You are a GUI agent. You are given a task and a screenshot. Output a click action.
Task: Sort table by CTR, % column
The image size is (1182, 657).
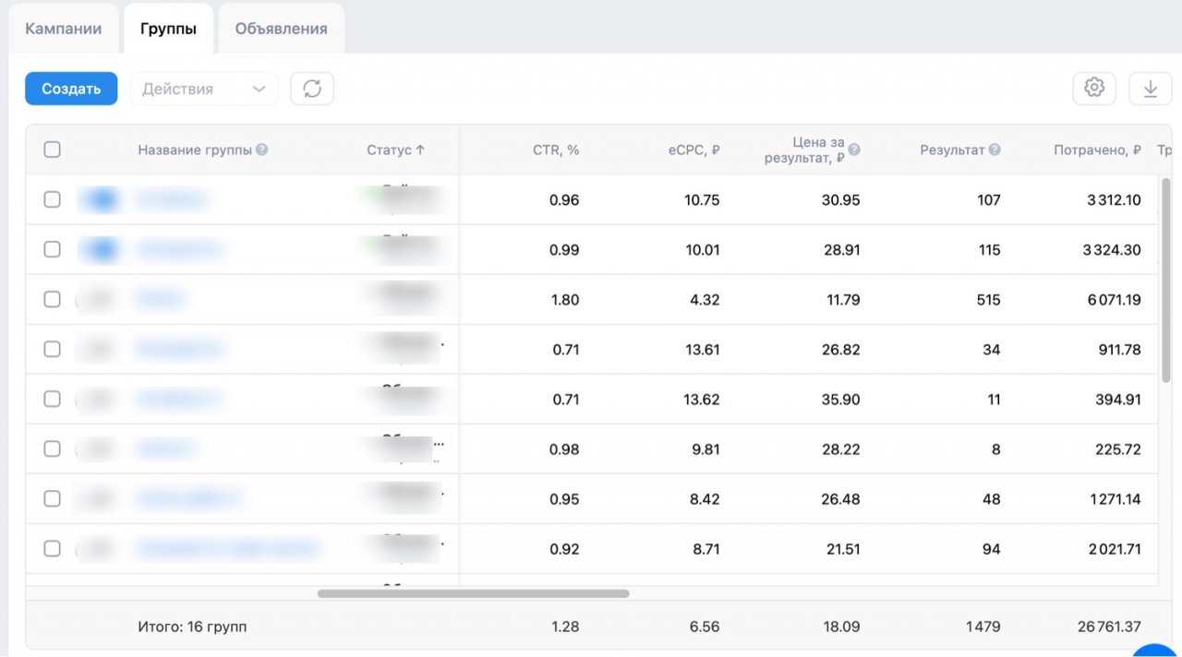[556, 149]
